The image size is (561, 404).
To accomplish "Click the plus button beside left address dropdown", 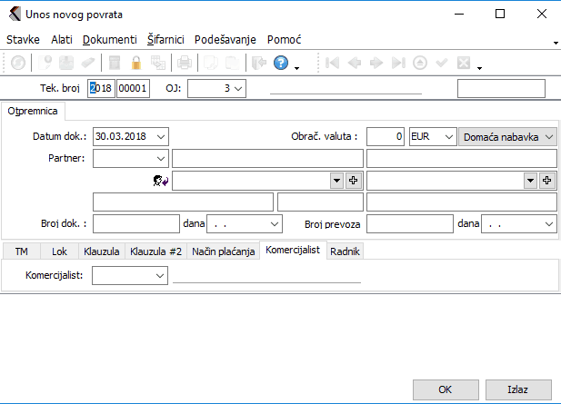I will [354, 181].
